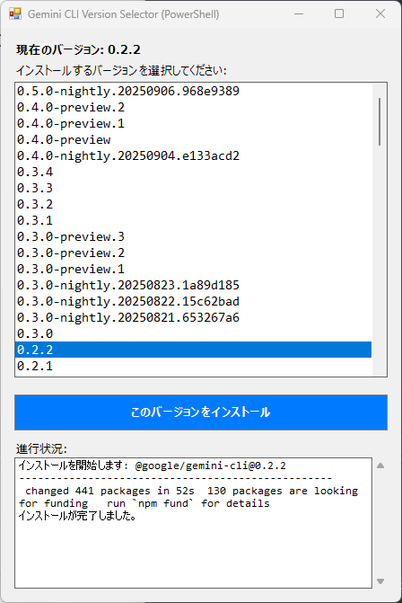
Task: Click the version list scrollbar thumb
Action: [x=380, y=121]
